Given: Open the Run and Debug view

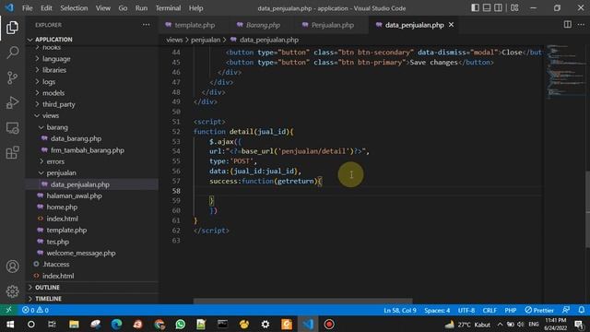Looking at the screenshot, I should click(x=12, y=102).
